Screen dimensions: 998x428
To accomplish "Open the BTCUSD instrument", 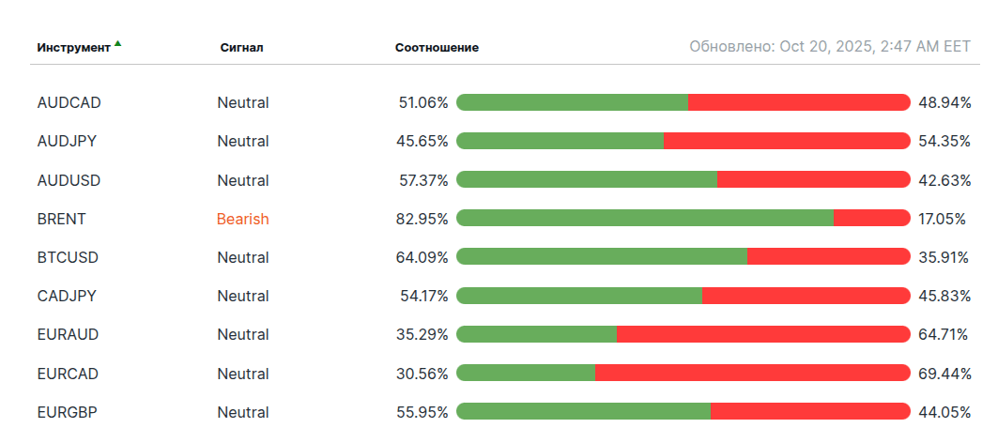I will [x=68, y=257].
